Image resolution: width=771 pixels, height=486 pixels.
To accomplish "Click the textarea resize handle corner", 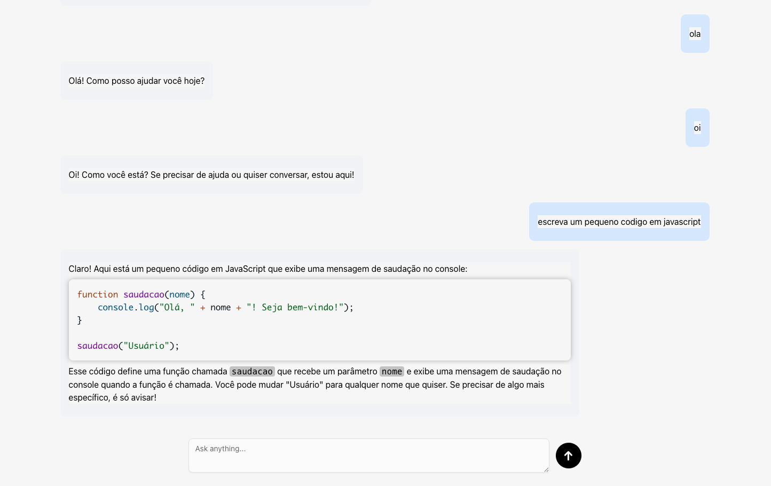I will [x=546, y=469].
